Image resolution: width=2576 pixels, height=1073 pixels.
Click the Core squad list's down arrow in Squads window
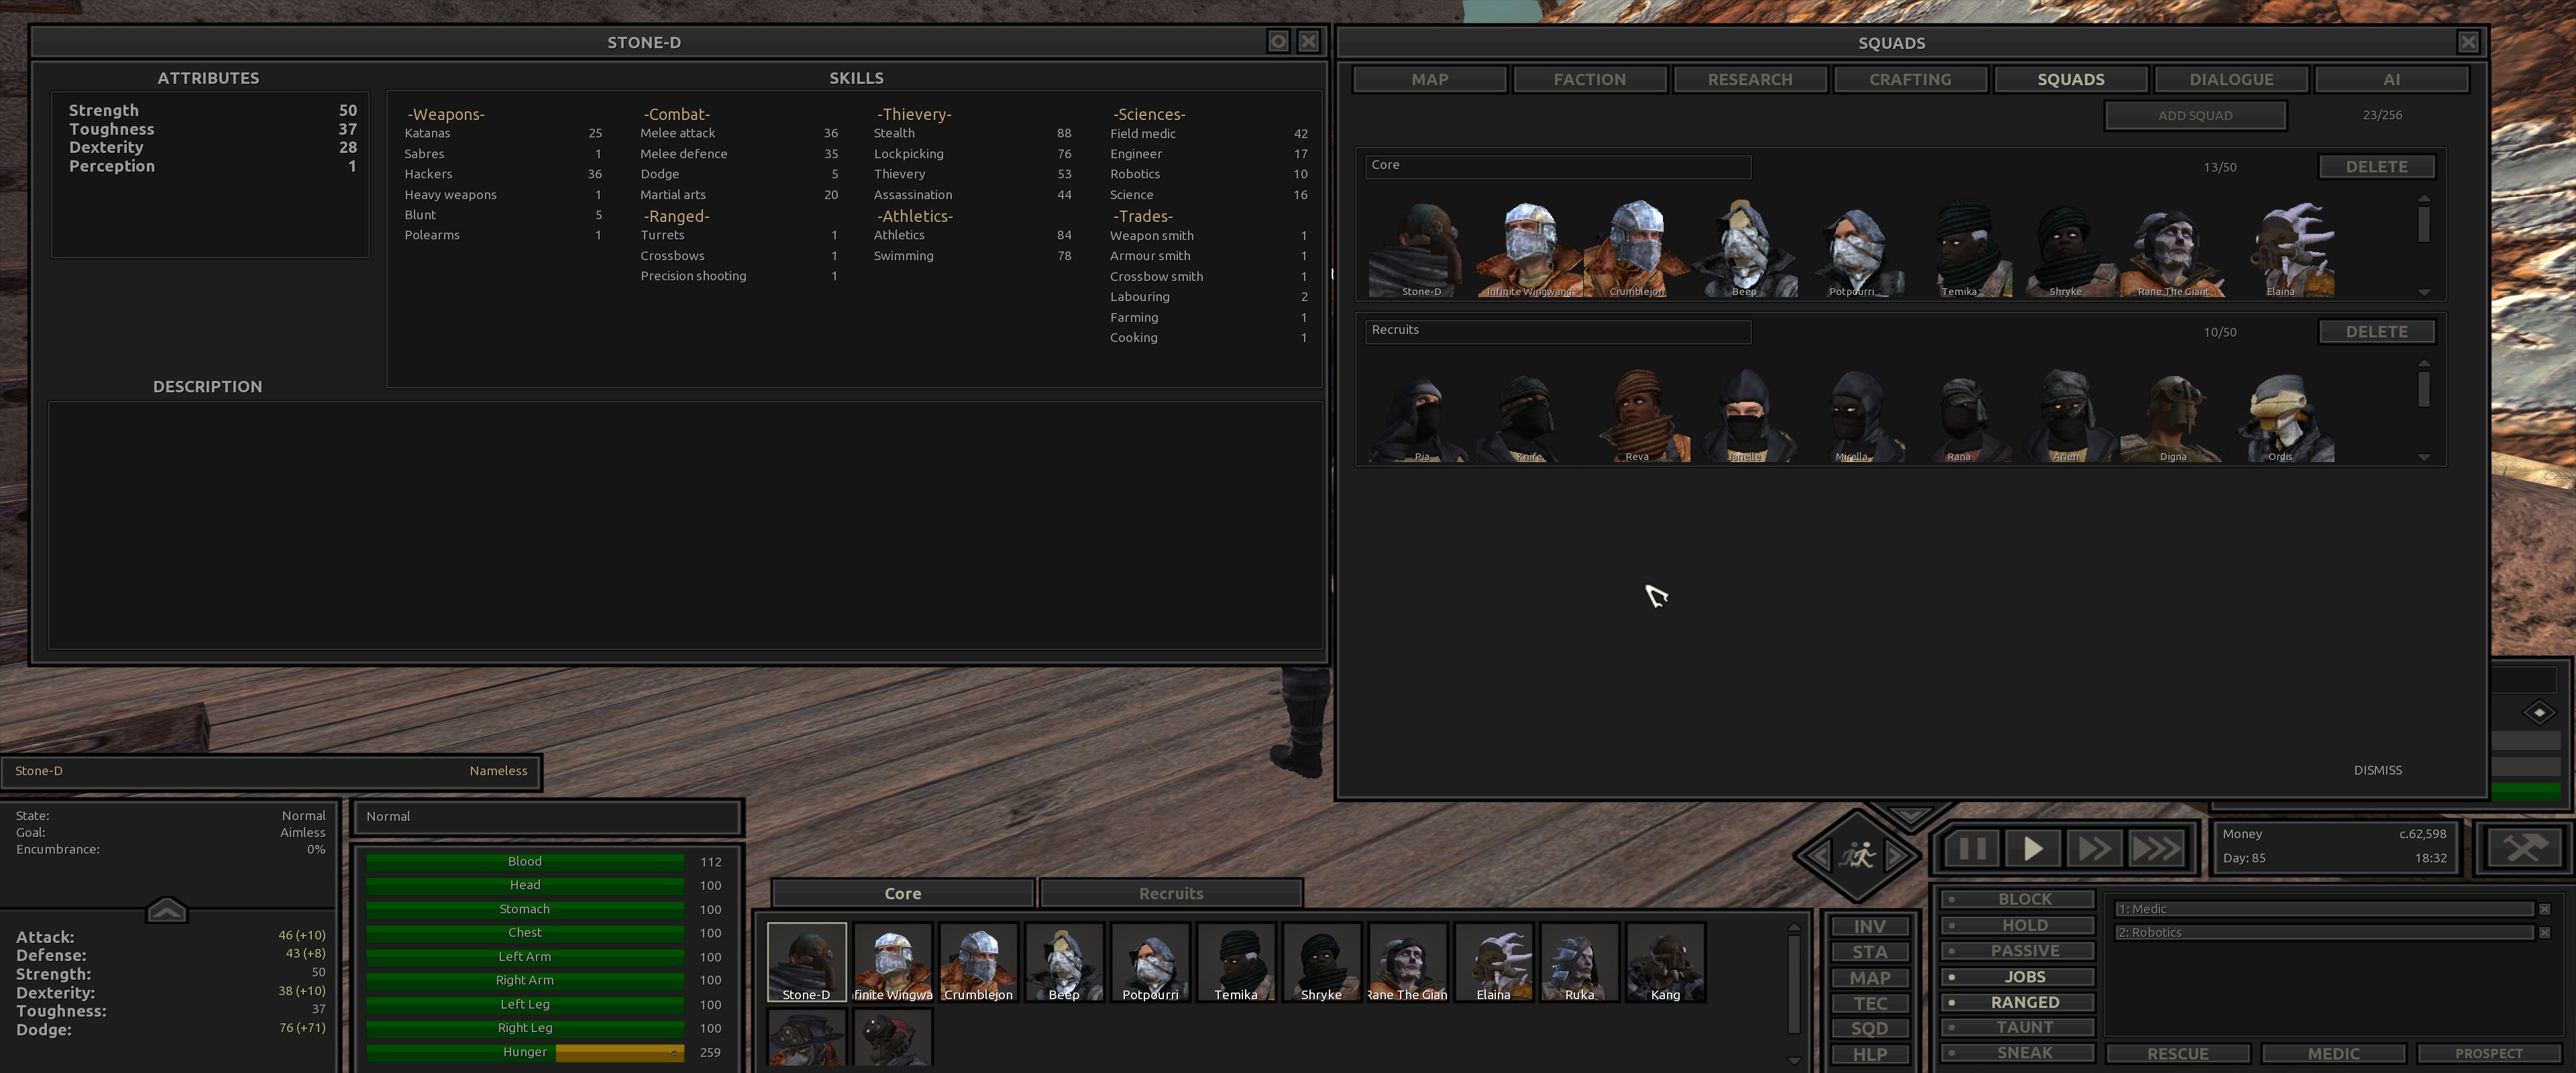coord(2424,292)
